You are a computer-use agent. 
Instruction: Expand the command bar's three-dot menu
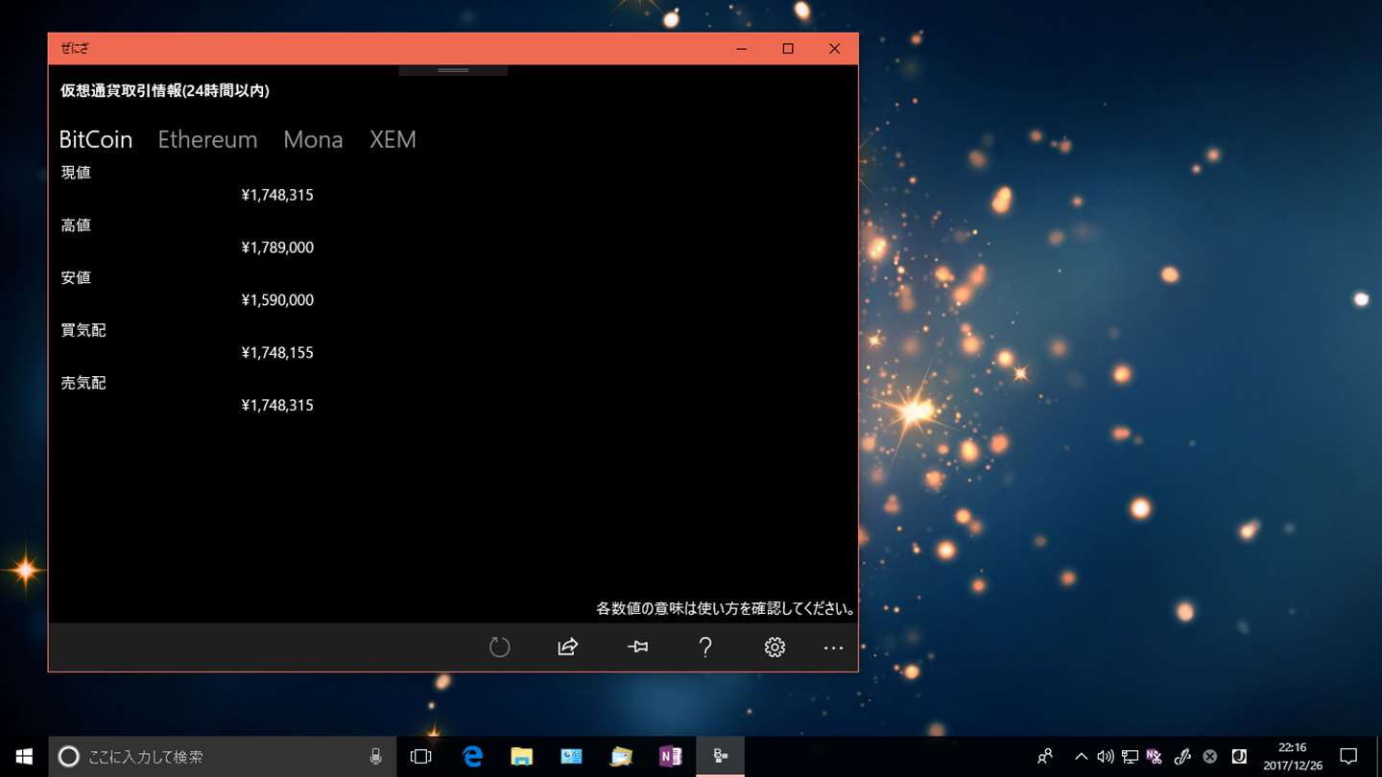pos(833,648)
